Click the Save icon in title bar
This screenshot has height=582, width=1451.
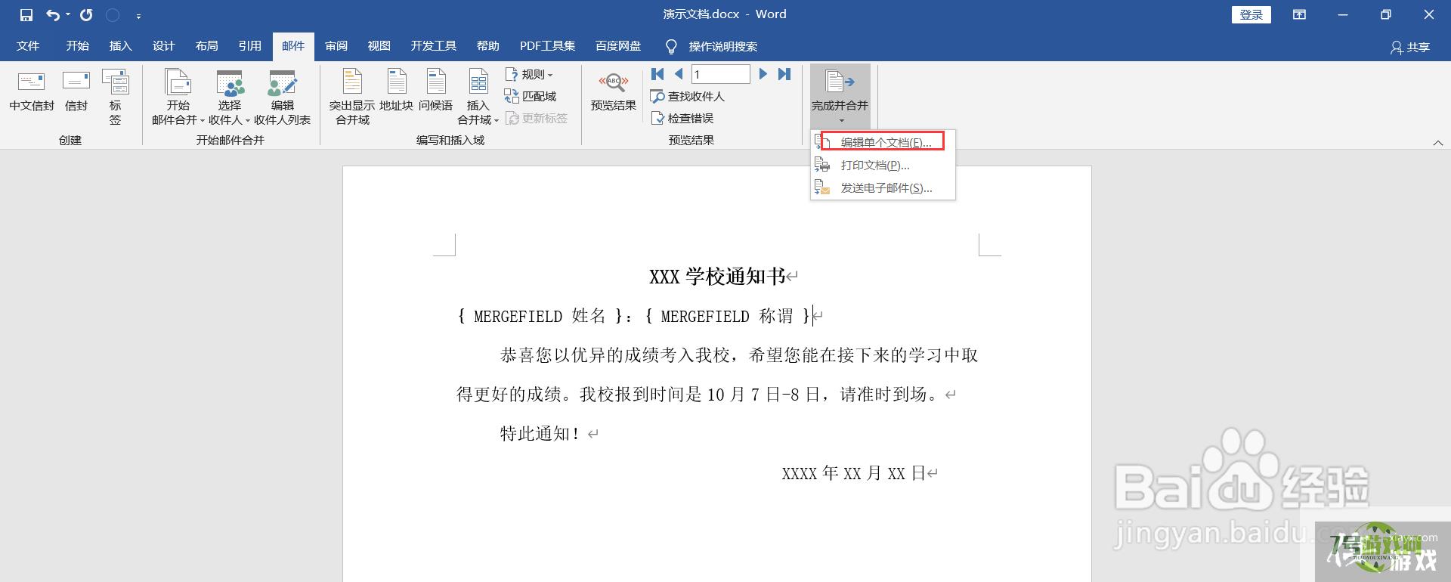[26, 15]
